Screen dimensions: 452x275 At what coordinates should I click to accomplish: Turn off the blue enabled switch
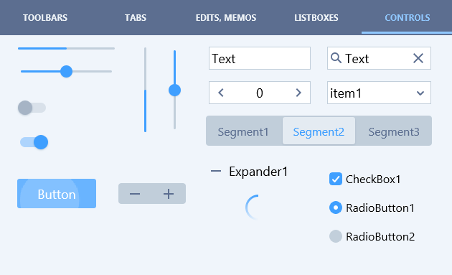34,142
